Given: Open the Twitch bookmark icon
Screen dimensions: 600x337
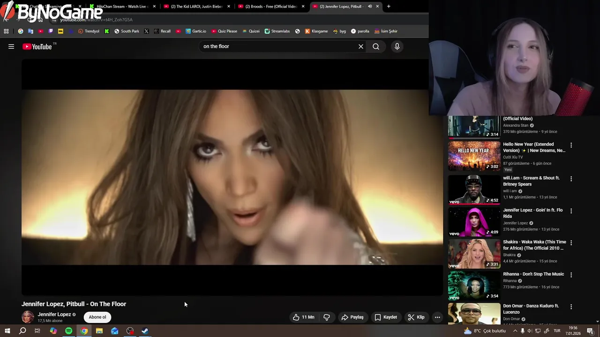Looking at the screenshot, I should point(51,31).
